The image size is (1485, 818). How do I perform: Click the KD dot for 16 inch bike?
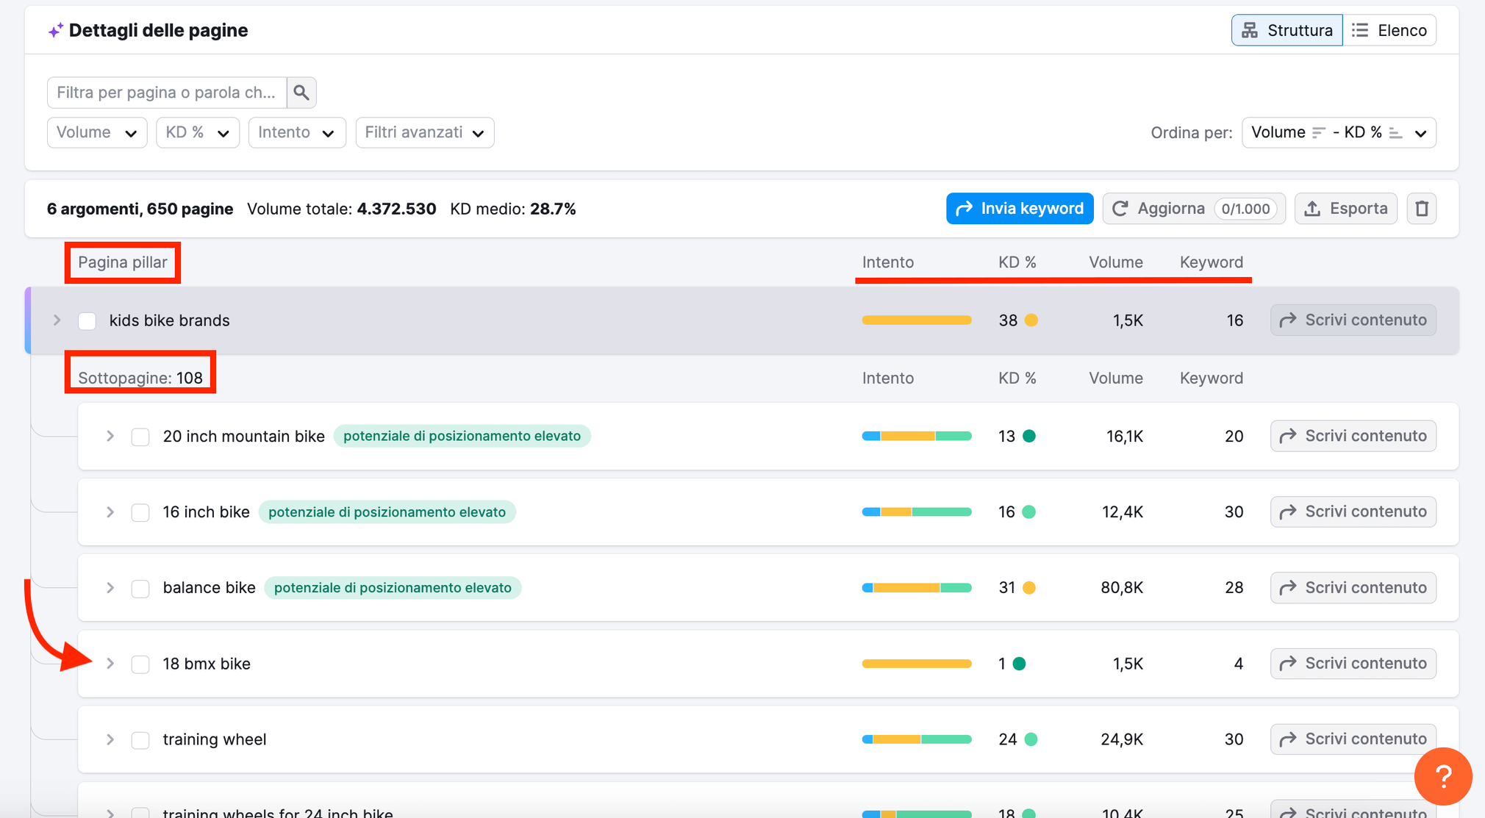[x=1029, y=512]
